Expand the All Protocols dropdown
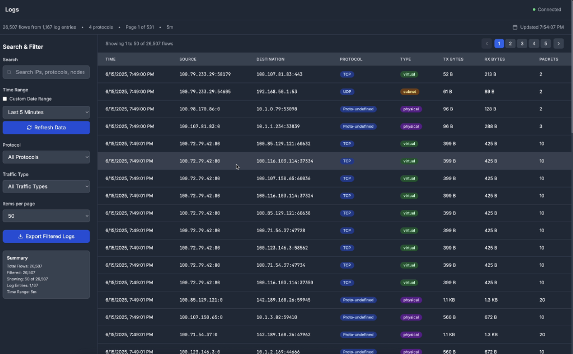This screenshot has width=573, height=354. [46, 157]
